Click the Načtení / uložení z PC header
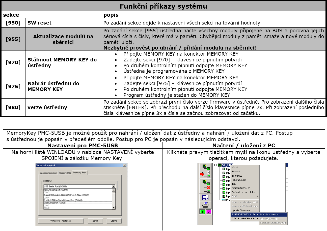The width and height of the screenshot is (327, 231). click(244, 145)
